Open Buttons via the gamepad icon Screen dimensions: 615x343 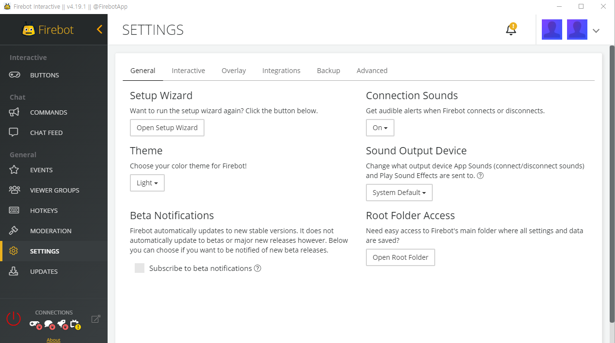click(15, 75)
